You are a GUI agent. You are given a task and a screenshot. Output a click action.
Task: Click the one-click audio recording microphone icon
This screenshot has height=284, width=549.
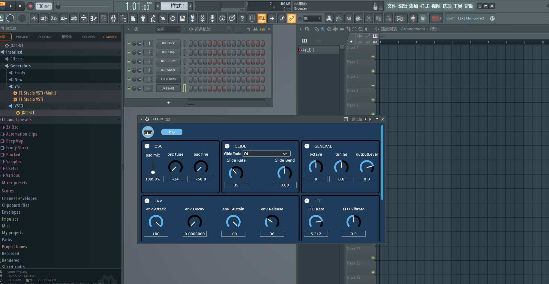(212, 19)
